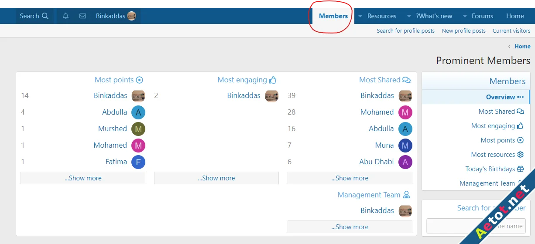Image resolution: width=535 pixels, height=244 pixels.
Task: Open Mohamed's avatar in Most Shared list
Action: pyautogui.click(x=405, y=112)
